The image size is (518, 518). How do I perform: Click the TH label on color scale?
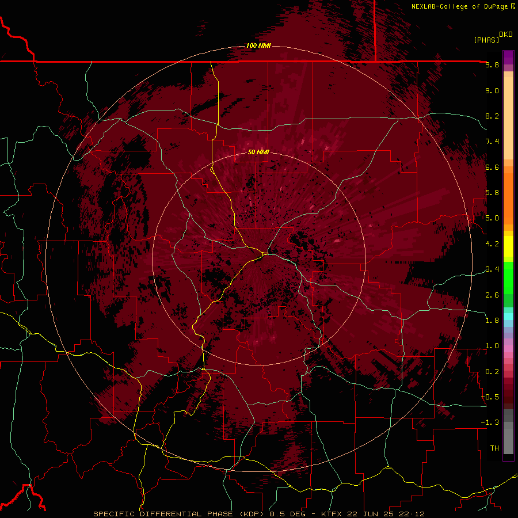494,448
